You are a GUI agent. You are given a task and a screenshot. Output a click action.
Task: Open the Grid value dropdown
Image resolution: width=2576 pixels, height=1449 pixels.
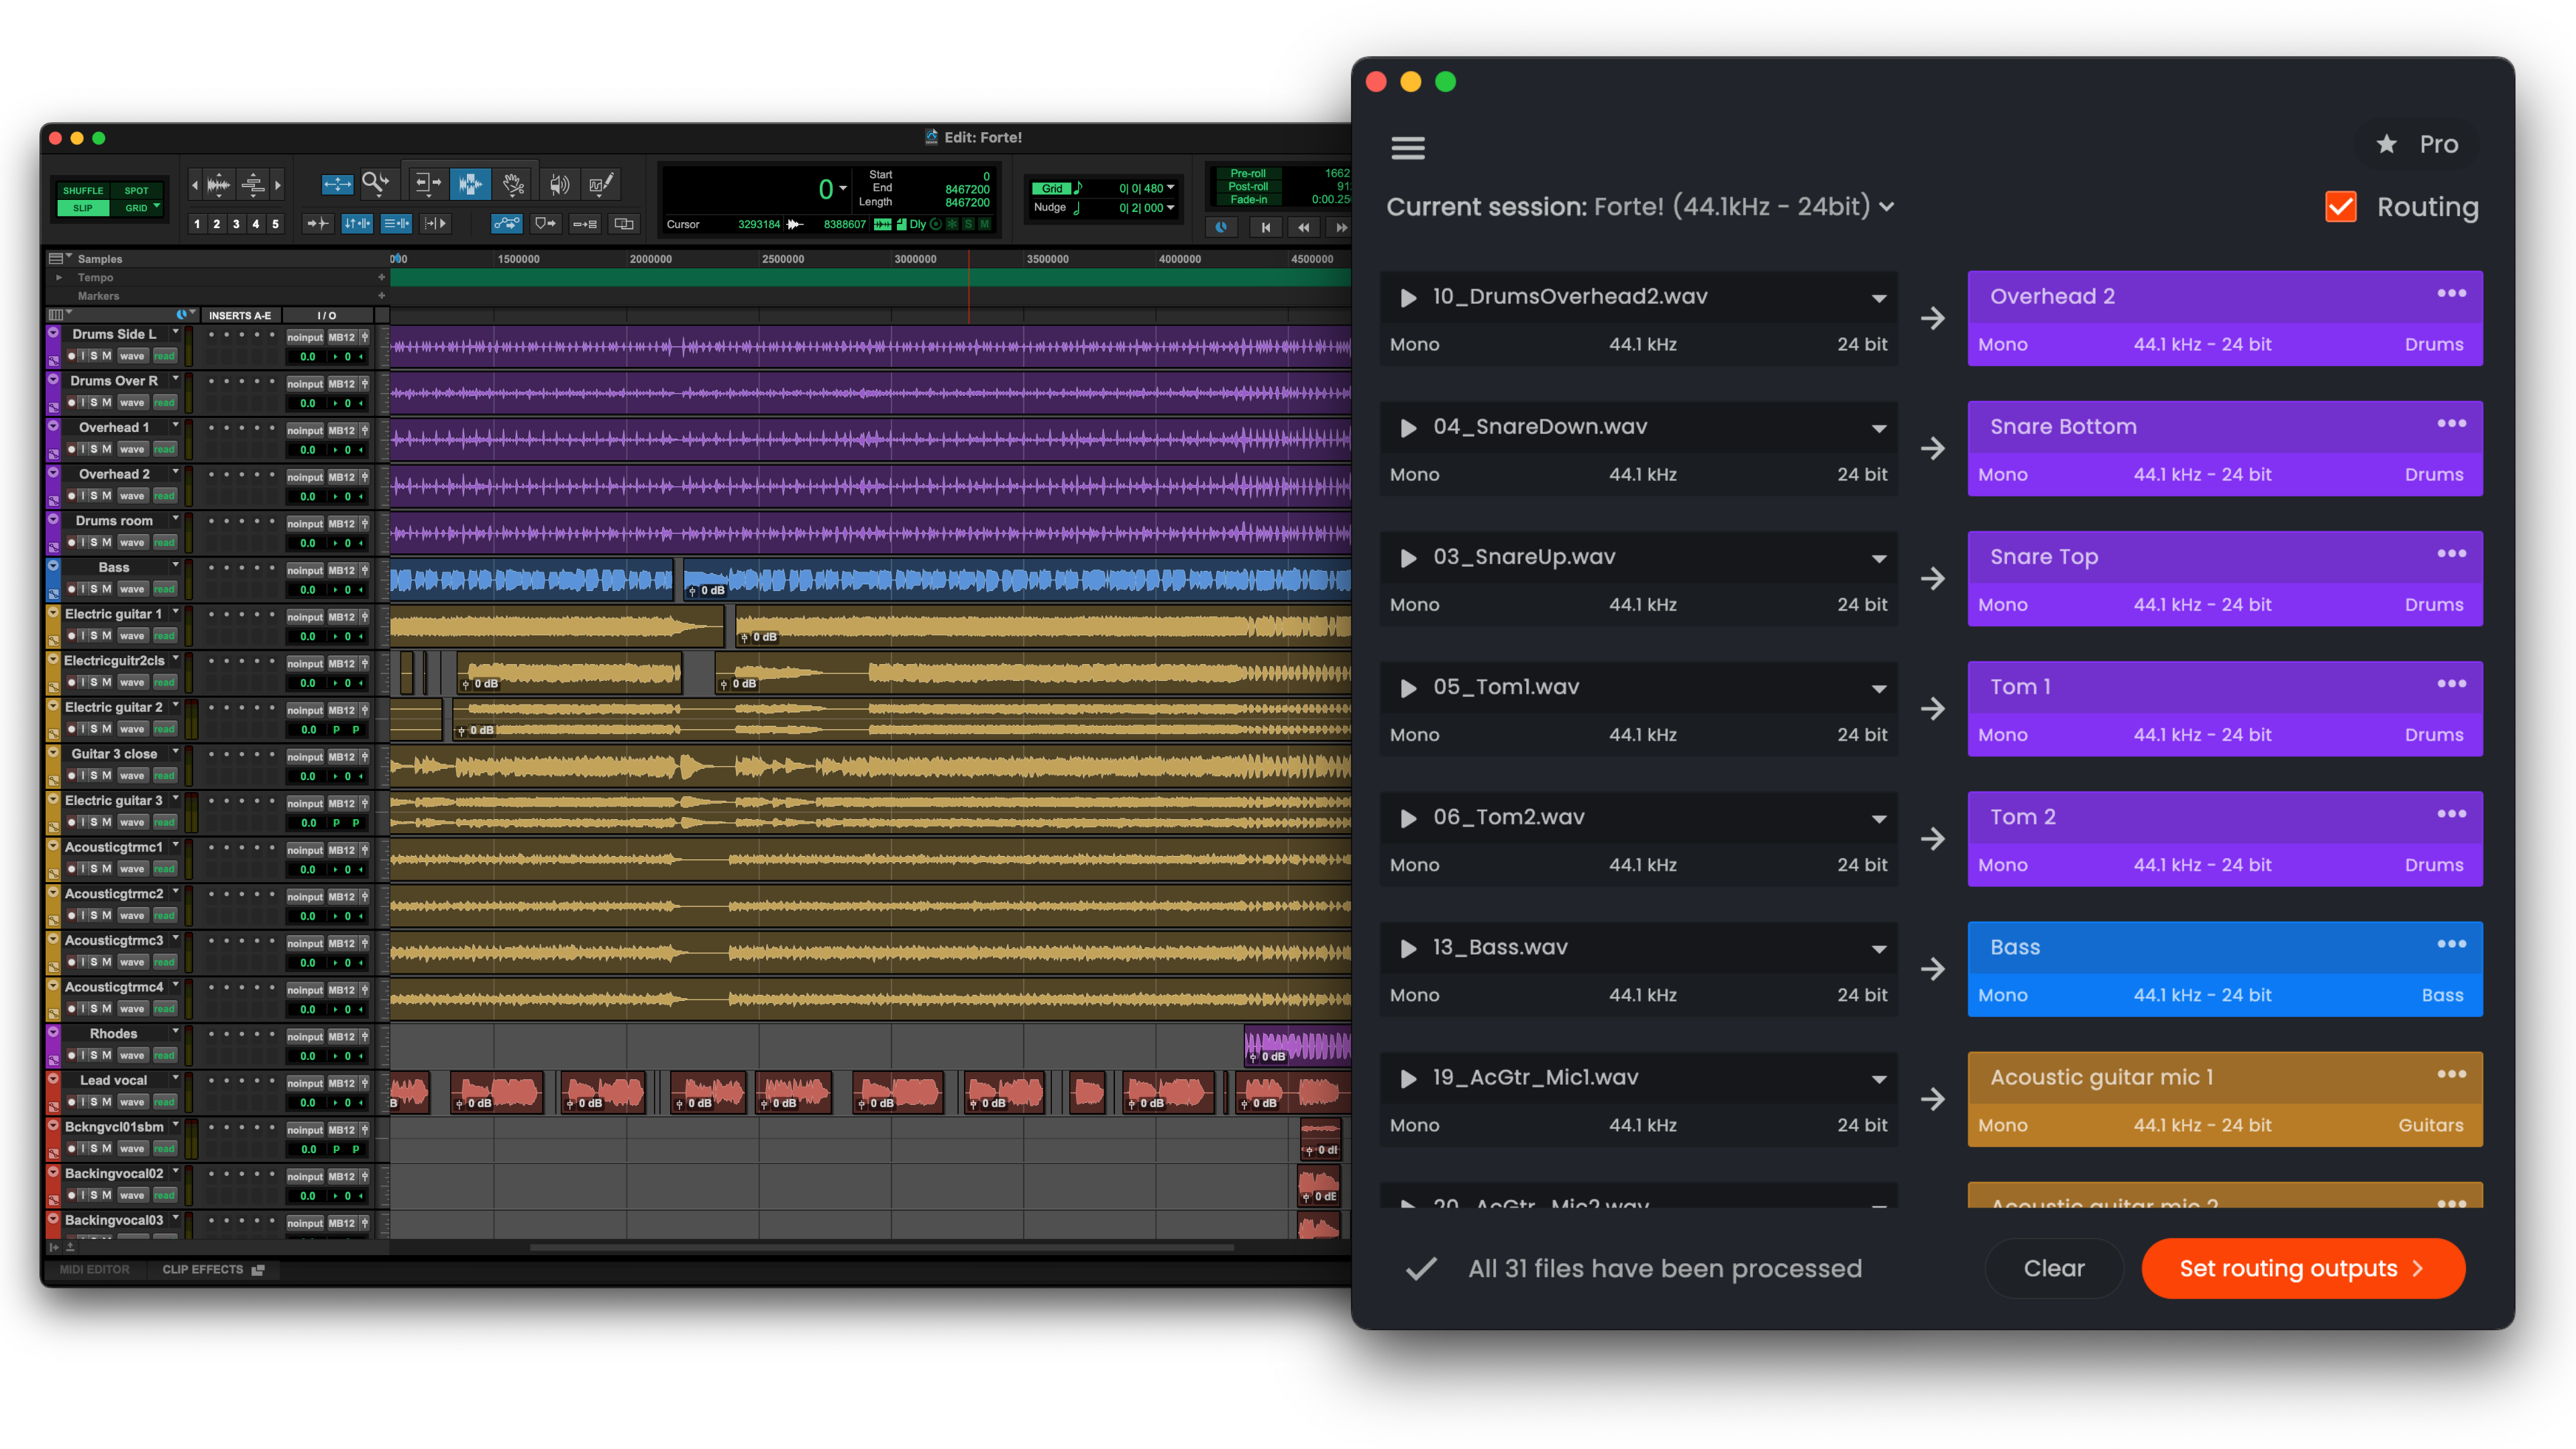click(x=1170, y=188)
